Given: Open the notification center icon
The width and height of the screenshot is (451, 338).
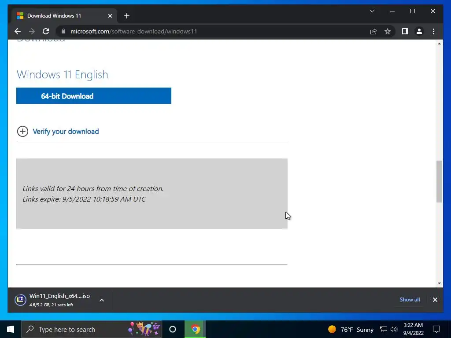Looking at the screenshot, I should [436, 329].
